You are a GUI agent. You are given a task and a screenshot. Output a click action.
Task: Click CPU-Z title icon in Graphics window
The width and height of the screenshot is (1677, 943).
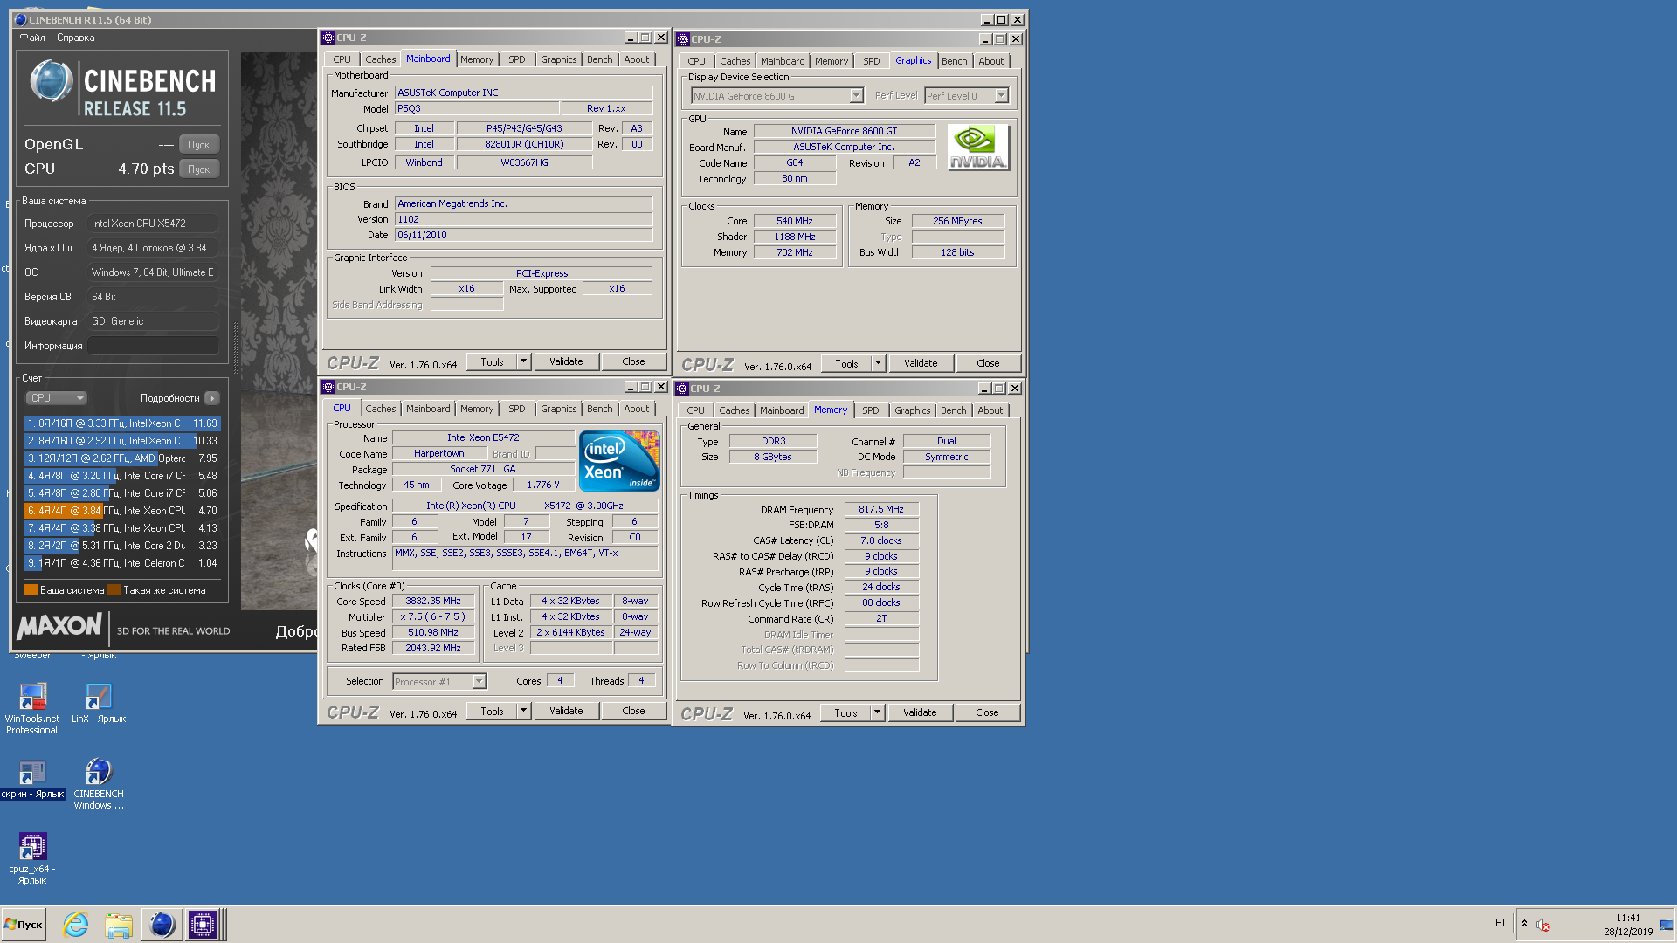(x=683, y=39)
